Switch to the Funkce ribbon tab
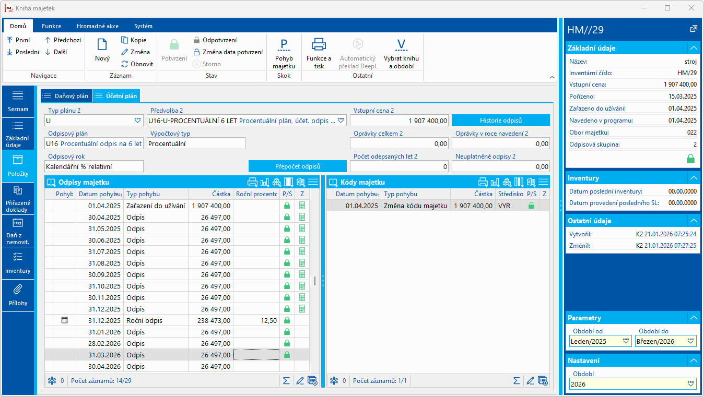The height and width of the screenshot is (397, 704). [51, 26]
